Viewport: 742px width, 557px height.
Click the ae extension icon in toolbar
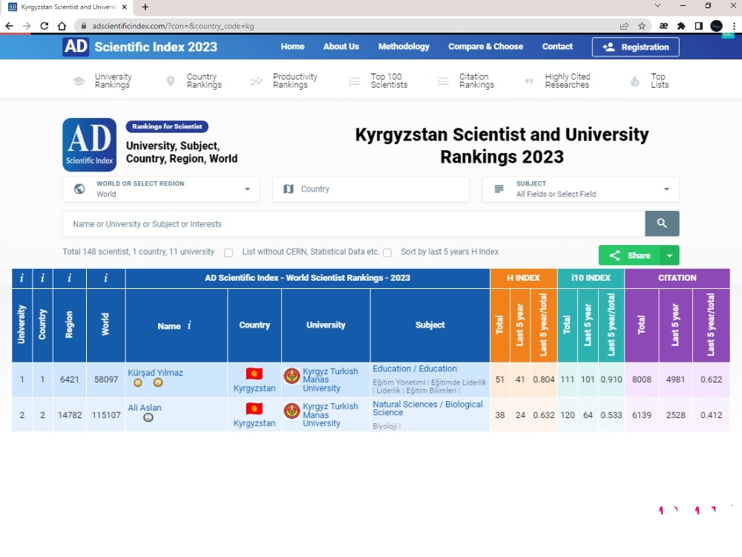[663, 26]
